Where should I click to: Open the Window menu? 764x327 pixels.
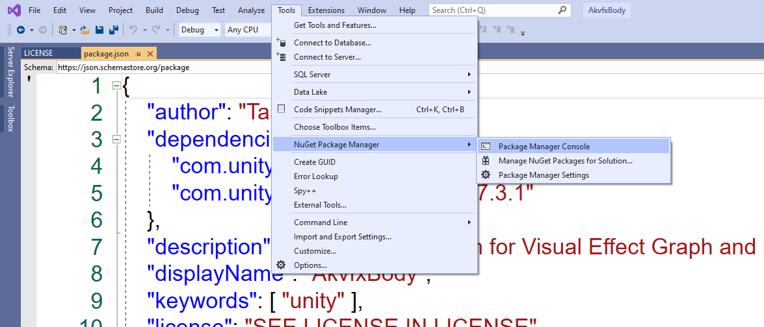372,10
